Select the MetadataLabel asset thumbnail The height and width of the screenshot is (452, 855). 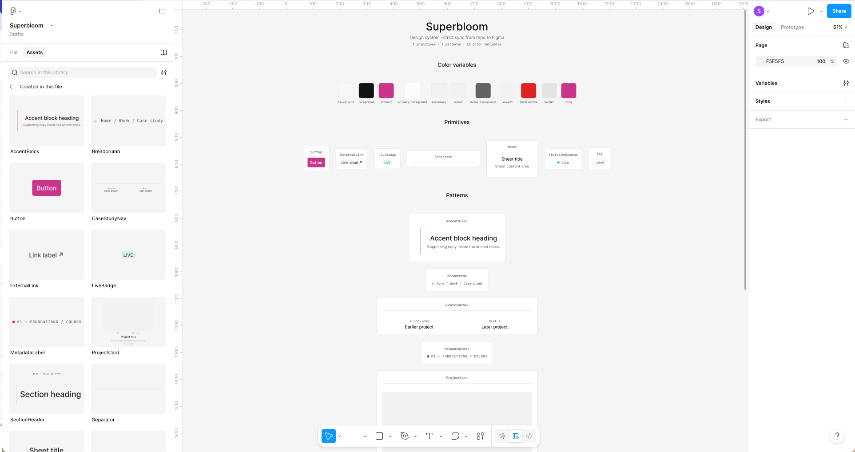coord(47,322)
